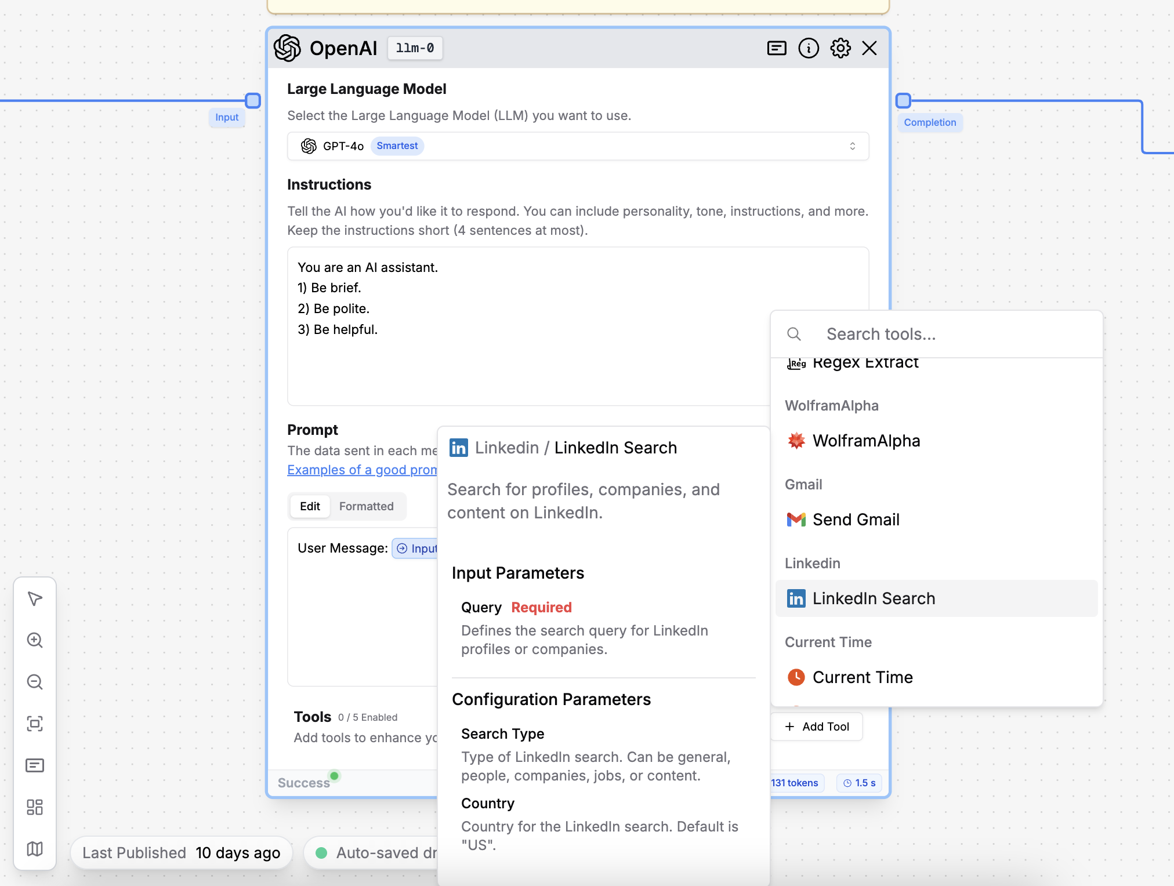Click the LinkedIn Search tool icon
1174x886 pixels.
click(796, 597)
